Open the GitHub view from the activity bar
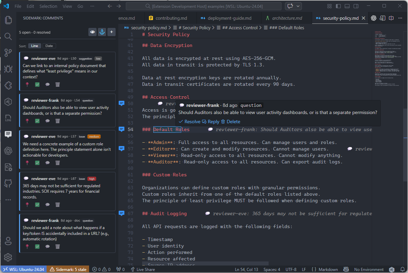The height and width of the screenshot is (273, 408). coord(8,183)
